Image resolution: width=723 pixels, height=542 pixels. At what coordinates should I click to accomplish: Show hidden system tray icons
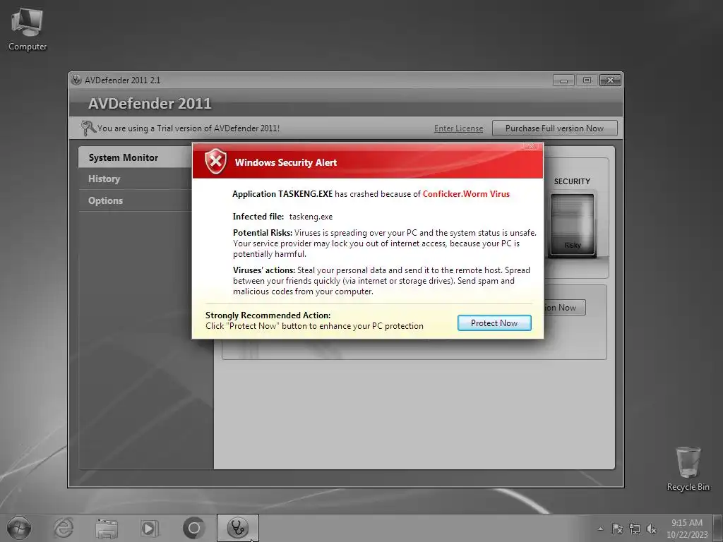pos(600,529)
